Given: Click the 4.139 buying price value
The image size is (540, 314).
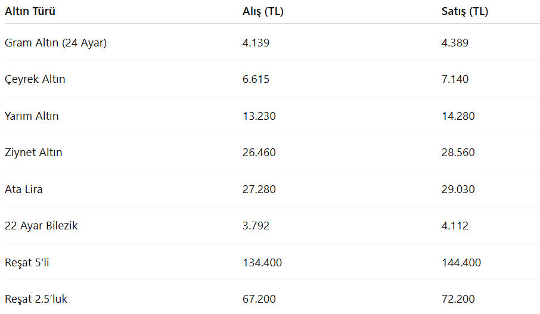Looking at the screenshot, I should tap(256, 43).
